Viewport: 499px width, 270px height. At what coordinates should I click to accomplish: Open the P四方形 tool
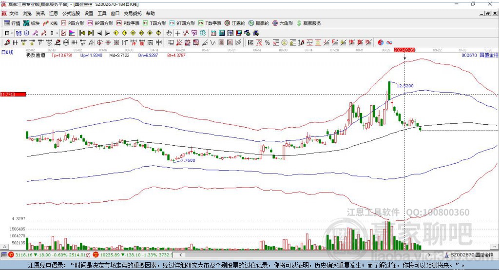[x=73, y=23]
